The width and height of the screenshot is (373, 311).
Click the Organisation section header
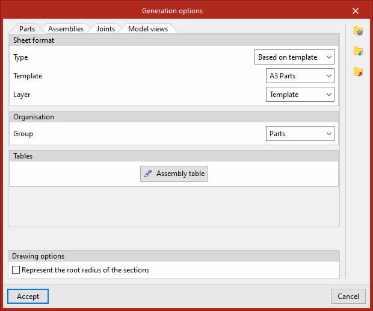(174, 117)
